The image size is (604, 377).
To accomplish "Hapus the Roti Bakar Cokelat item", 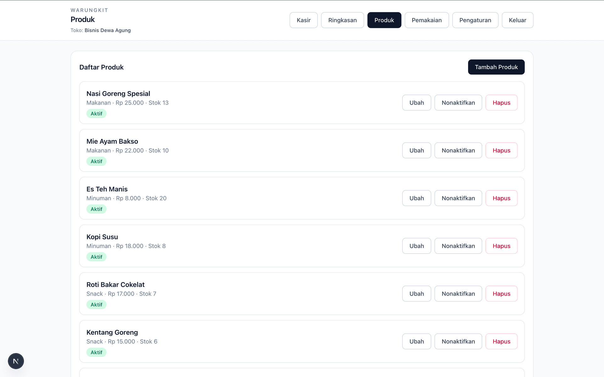I will [x=501, y=294].
